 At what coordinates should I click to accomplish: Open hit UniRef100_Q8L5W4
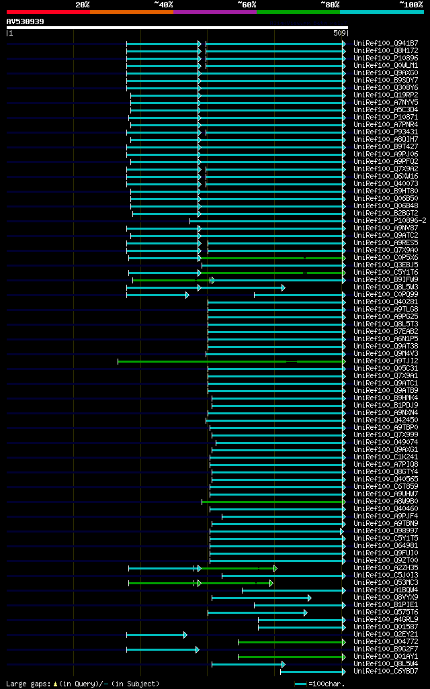coord(386,664)
